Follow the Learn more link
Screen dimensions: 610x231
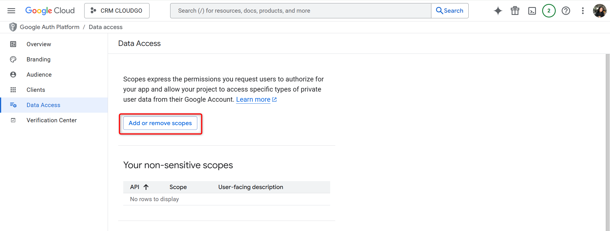[253, 99]
